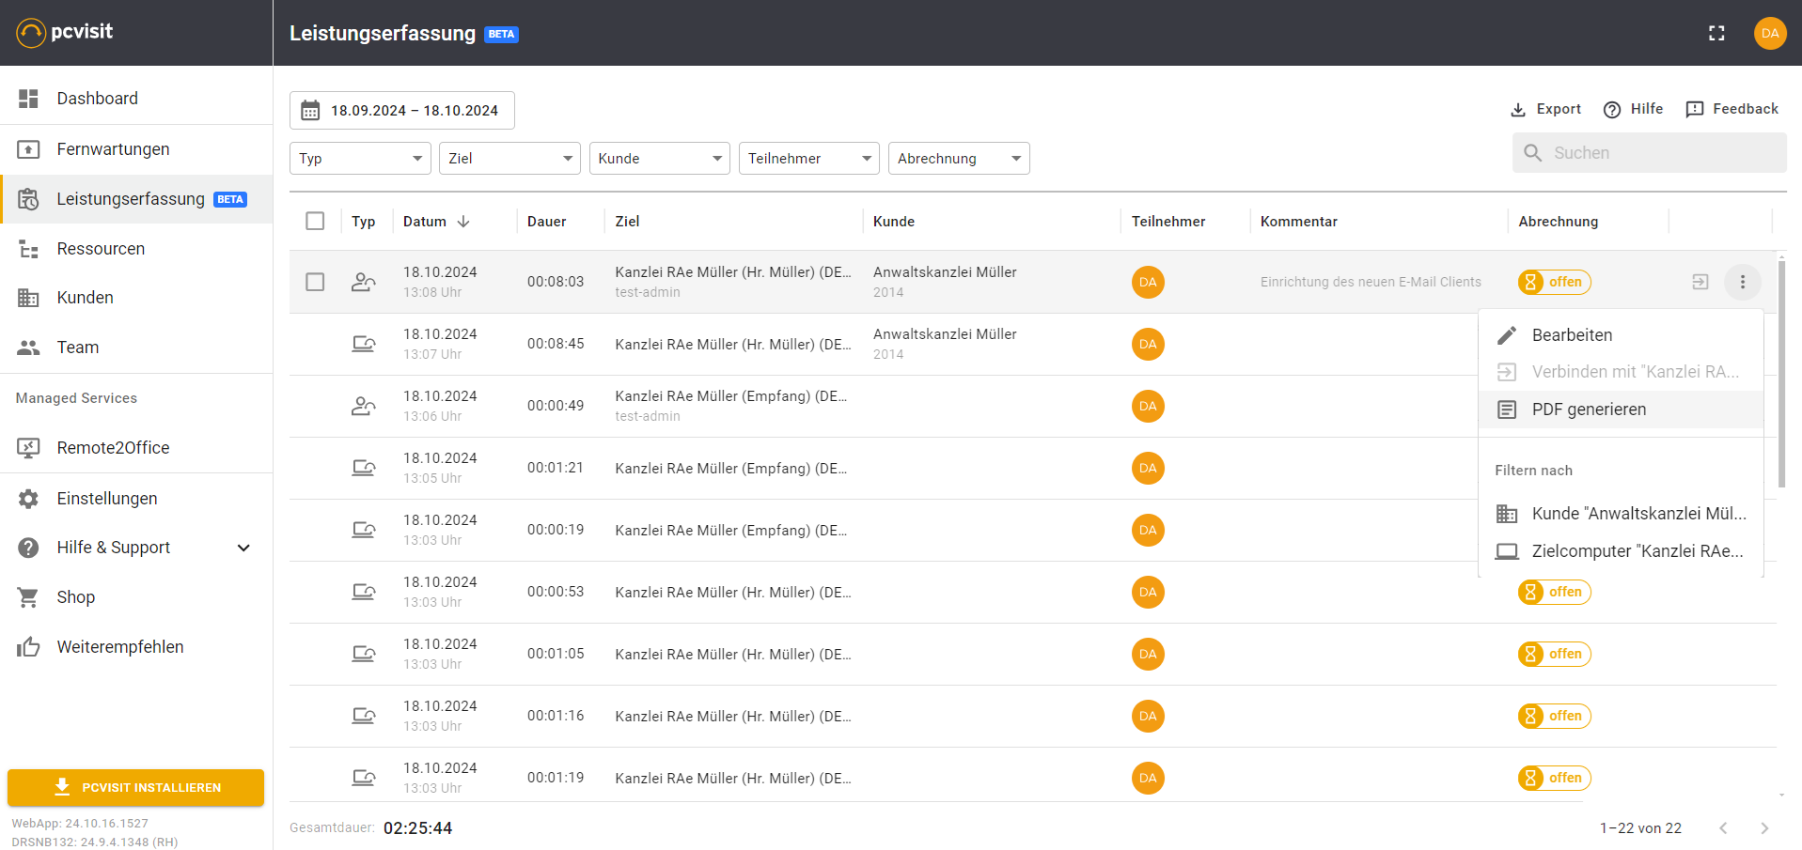The image size is (1802, 850).
Task: Click the fullscreen icon in header
Action: (1716, 33)
